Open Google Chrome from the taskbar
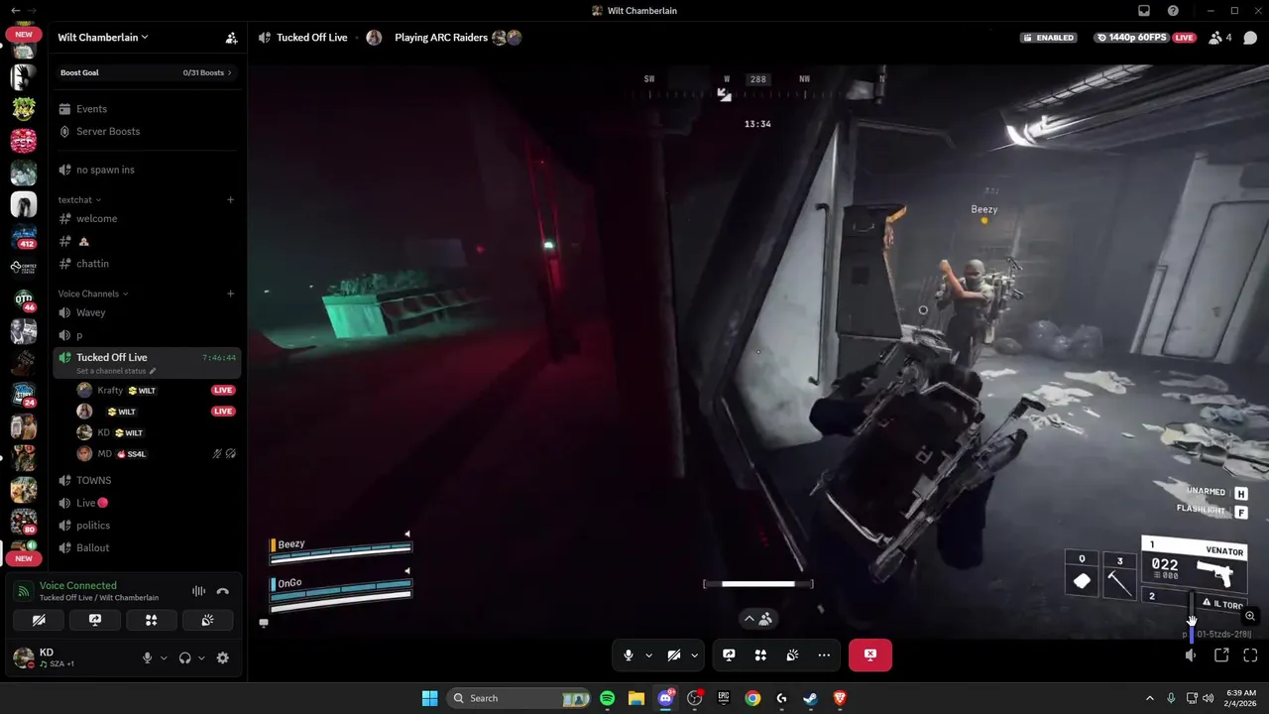Image resolution: width=1269 pixels, height=714 pixels. pos(752,698)
